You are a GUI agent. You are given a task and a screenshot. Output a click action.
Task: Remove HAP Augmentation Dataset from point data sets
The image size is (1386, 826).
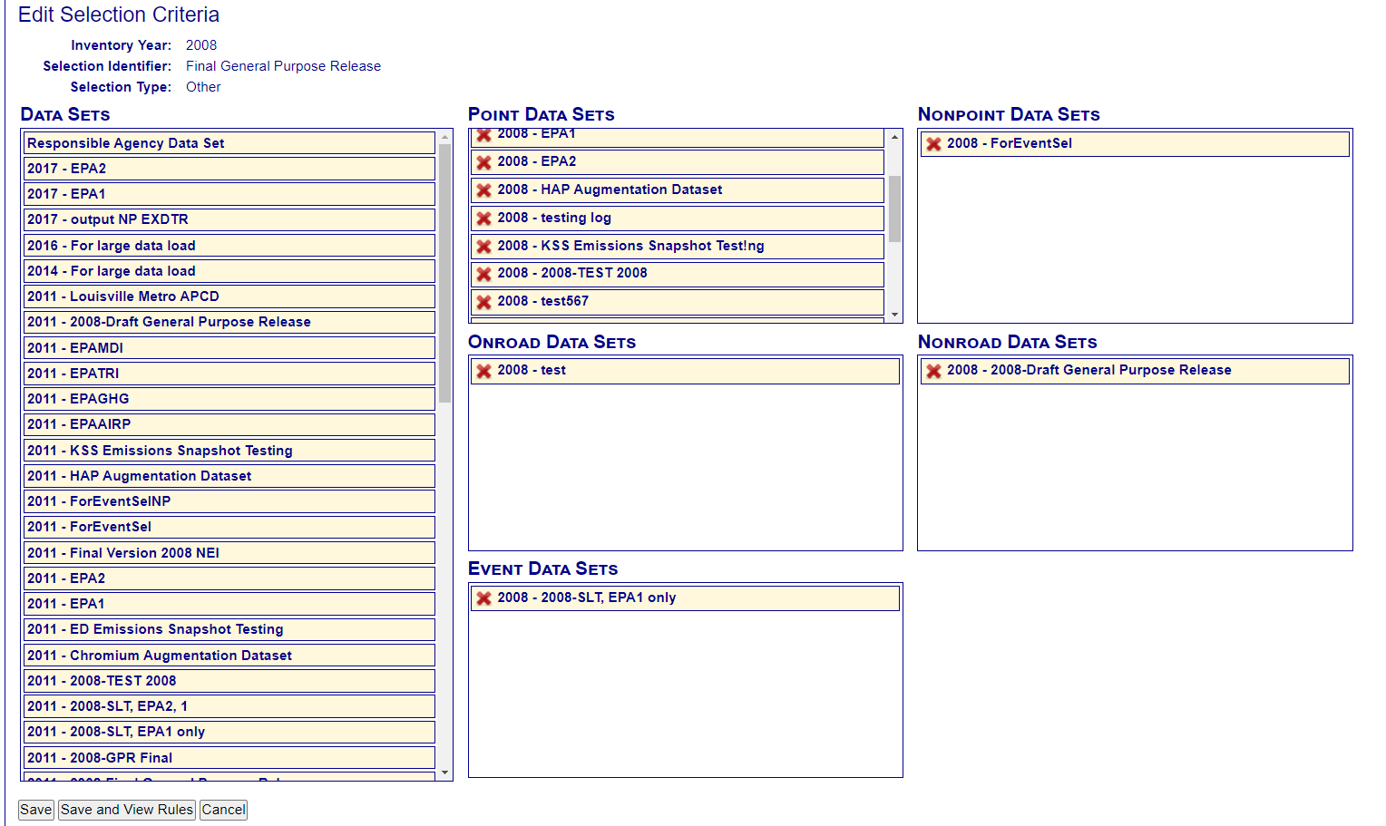(484, 190)
